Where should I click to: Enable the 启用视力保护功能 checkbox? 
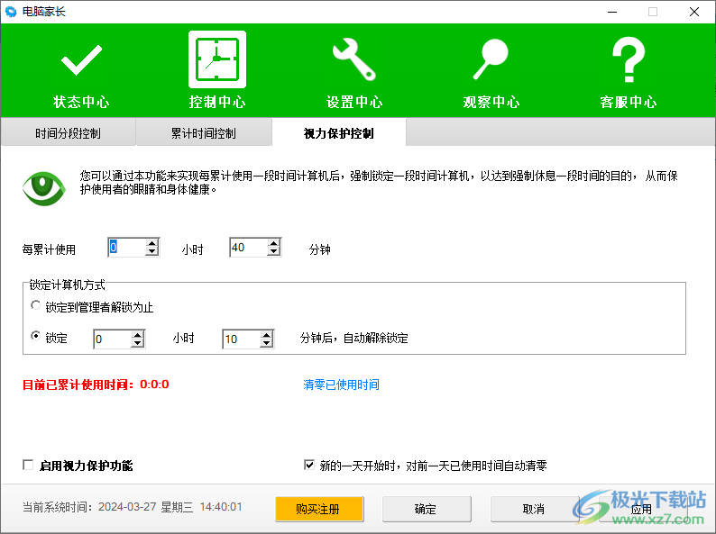point(28,465)
